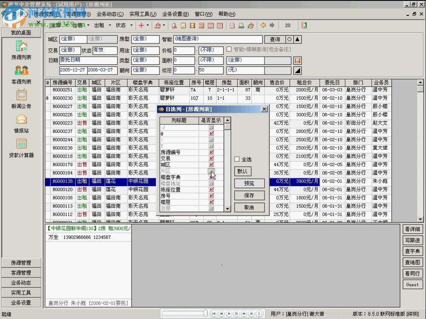Open the 新闻公告 sidebar icon
Image resolution: width=426 pixels, height=319 pixels.
tap(21, 95)
